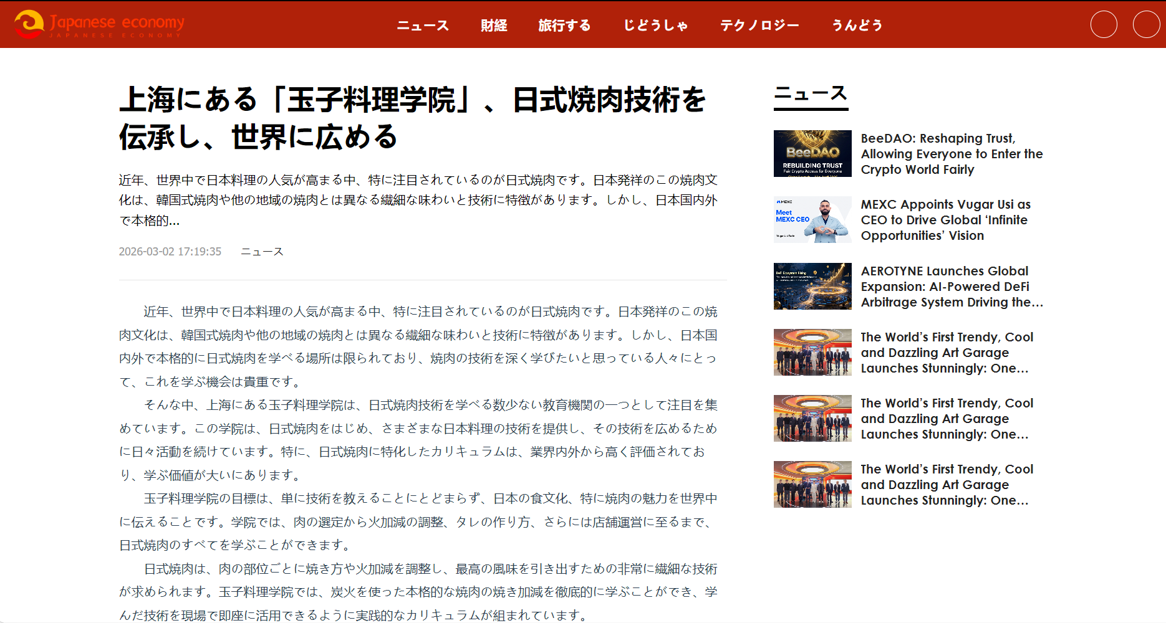The width and height of the screenshot is (1166, 623).
Task: Click the ニュース sidebar section heading
Action: click(810, 94)
